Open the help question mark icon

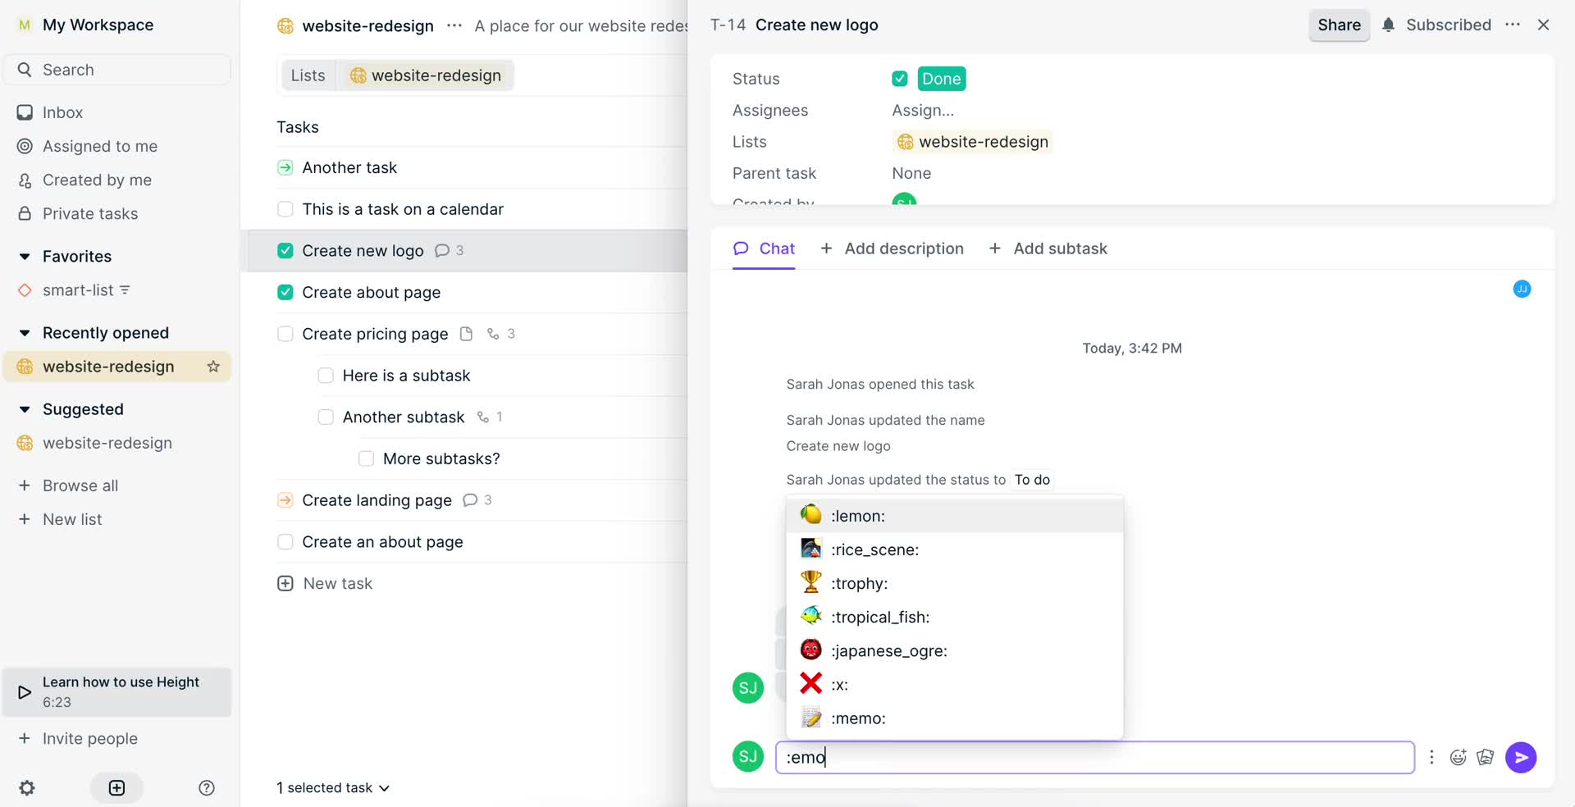click(207, 787)
